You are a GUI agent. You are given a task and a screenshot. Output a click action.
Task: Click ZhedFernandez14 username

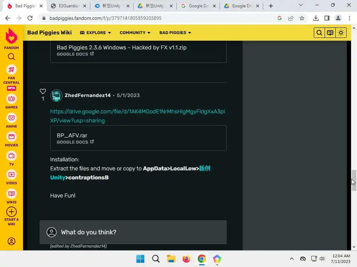88,95
